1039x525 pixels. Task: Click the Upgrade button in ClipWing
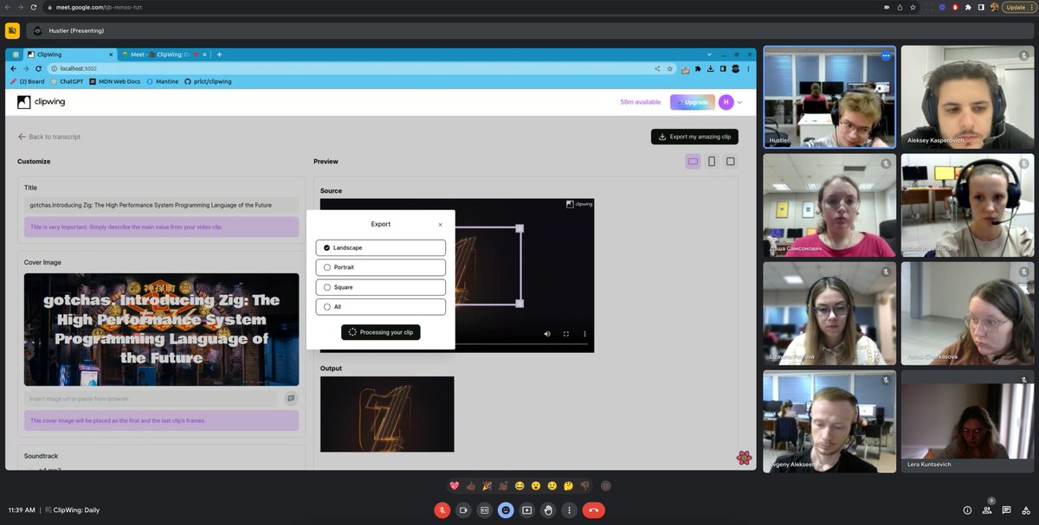(x=693, y=102)
